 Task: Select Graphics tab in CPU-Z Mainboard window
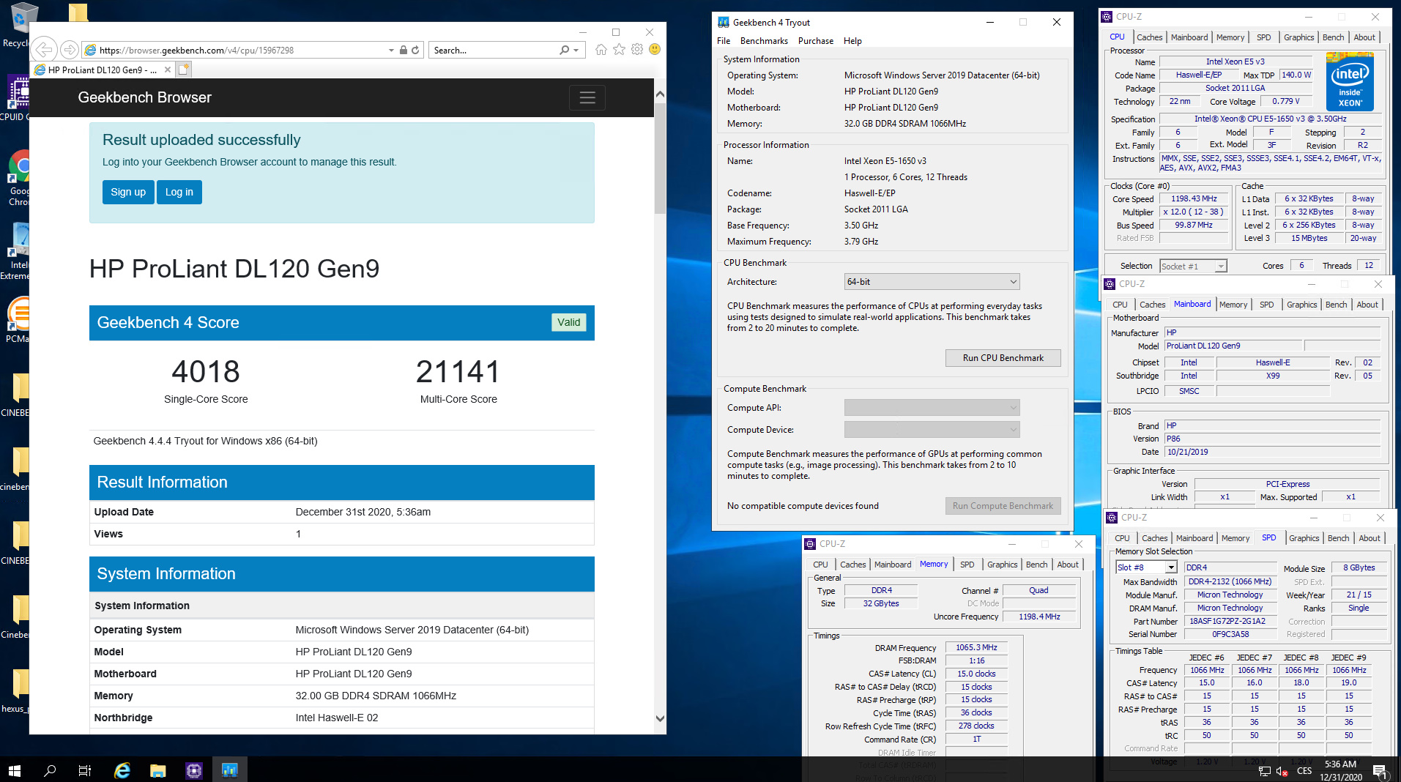(x=1301, y=305)
